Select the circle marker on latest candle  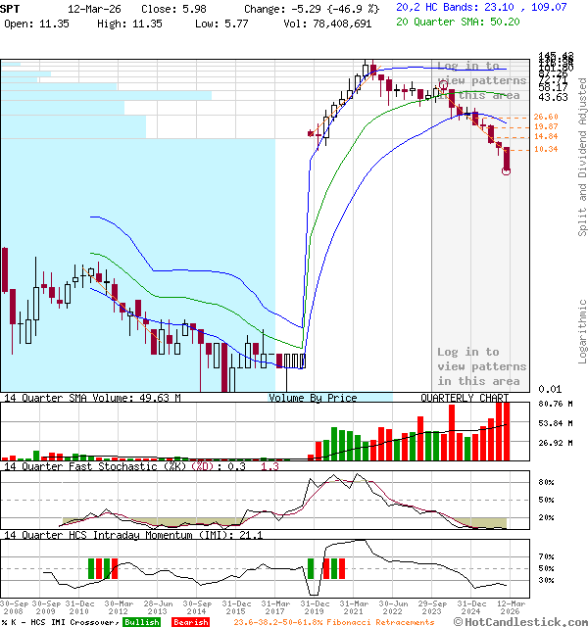click(506, 171)
